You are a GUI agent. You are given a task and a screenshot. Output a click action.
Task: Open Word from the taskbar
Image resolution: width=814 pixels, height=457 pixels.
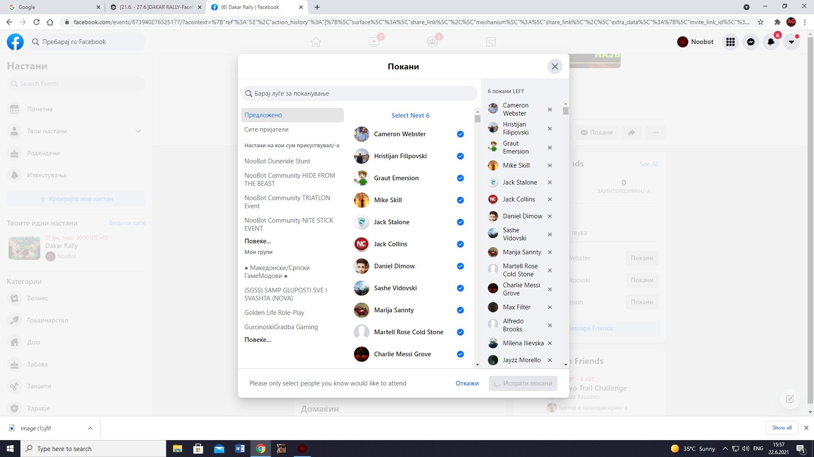tap(240, 449)
